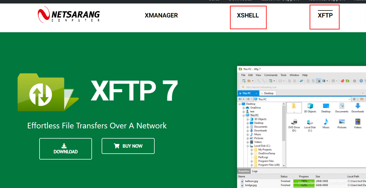
Task: Expand the Program Files (x86) node
Action: click(x=252, y=165)
